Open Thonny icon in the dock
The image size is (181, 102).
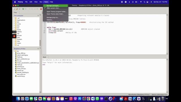143,99
